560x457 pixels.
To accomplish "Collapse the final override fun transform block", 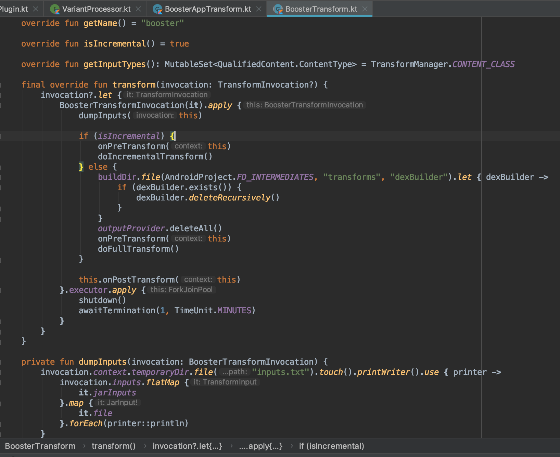I will pyautogui.click(x=1, y=85).
